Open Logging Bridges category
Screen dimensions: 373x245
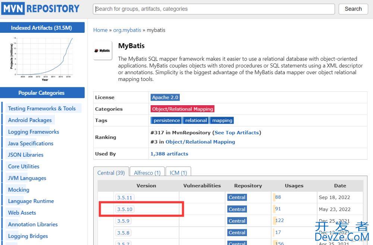28,236
